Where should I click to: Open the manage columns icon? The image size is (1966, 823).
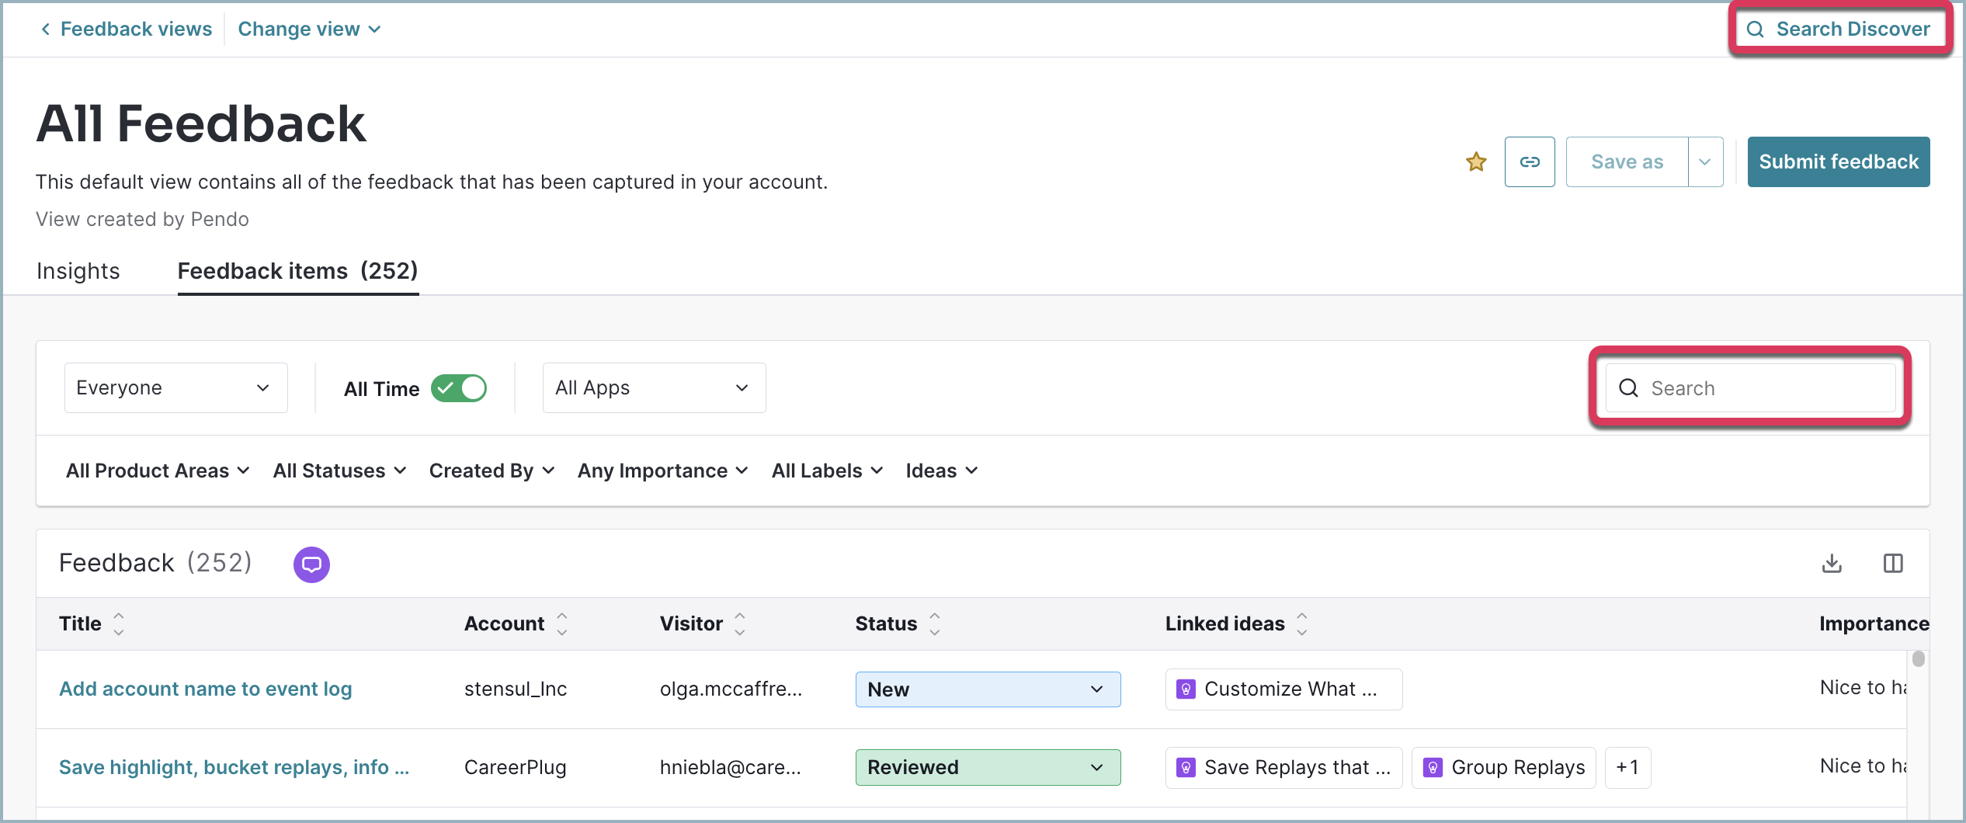[x=1893, y=563]
